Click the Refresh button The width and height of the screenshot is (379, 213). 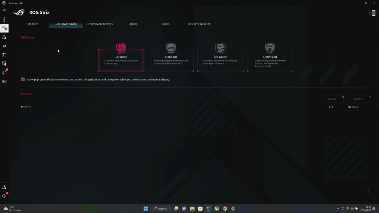point(359,99)
